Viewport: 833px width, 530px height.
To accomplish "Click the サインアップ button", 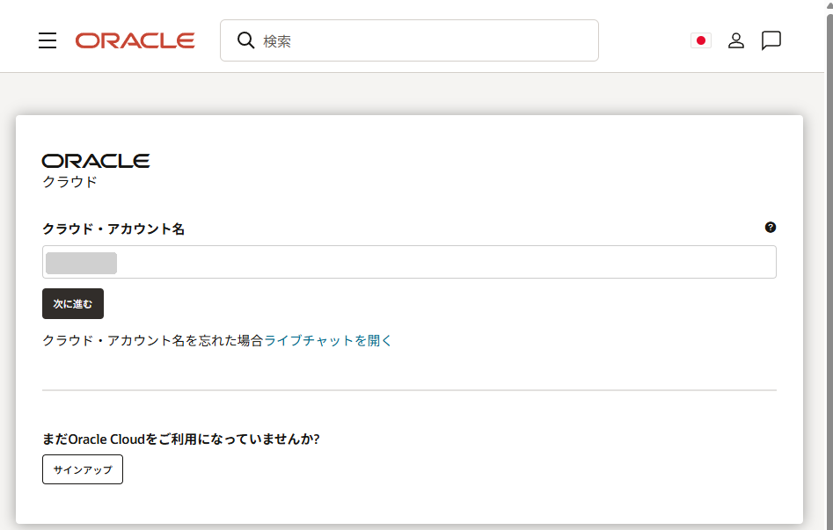I will pos(83,469).
